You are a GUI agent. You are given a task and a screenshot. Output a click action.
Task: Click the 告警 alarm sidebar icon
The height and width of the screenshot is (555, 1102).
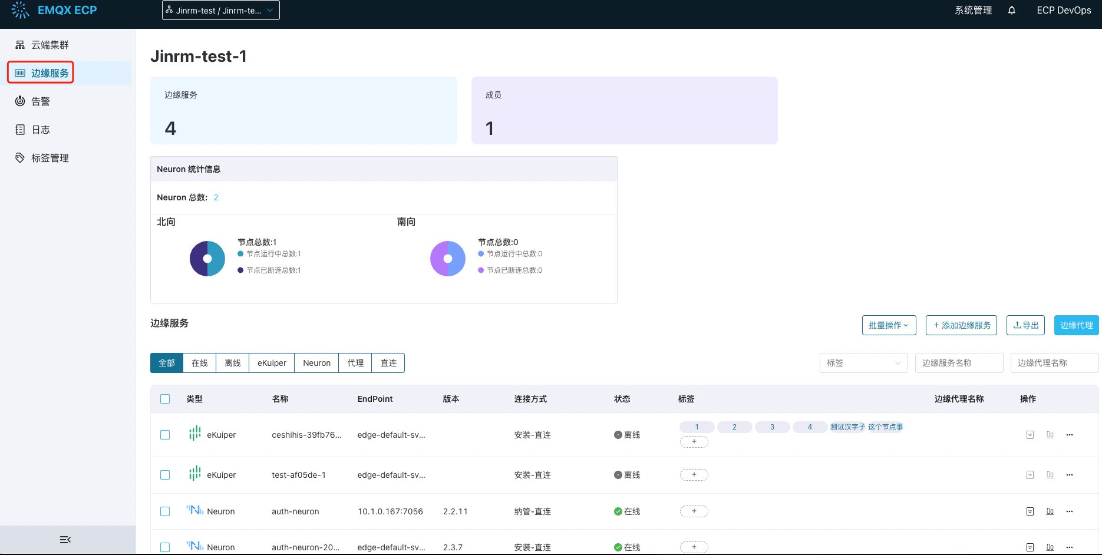[19, 101]
